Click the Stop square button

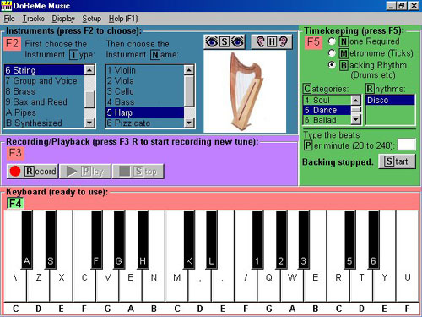138,171
